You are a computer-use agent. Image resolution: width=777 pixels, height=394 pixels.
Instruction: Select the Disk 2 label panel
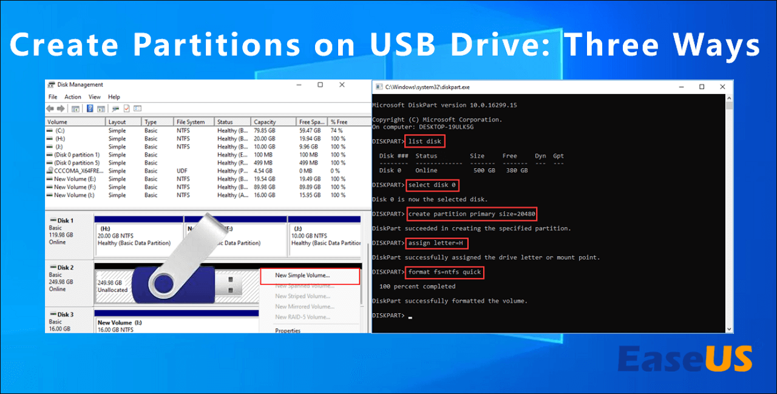[69, 282]
